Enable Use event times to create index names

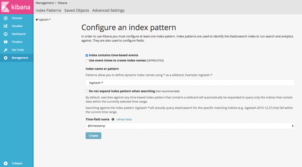tap(87, 61)
